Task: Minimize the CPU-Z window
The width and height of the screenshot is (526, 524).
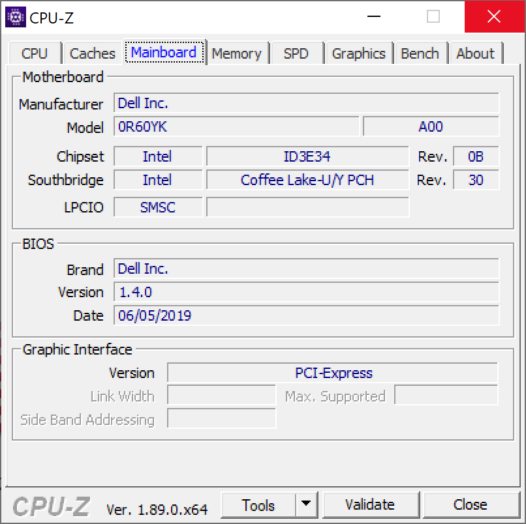Action: click(374, 16)
